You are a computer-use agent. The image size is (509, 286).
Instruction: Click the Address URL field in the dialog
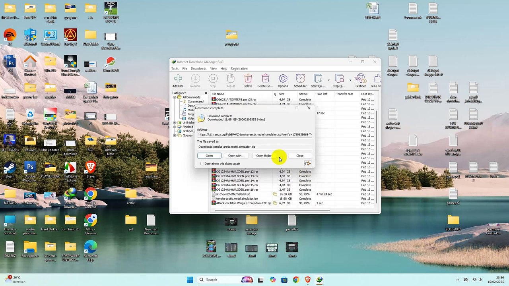[x=255, y=135]
